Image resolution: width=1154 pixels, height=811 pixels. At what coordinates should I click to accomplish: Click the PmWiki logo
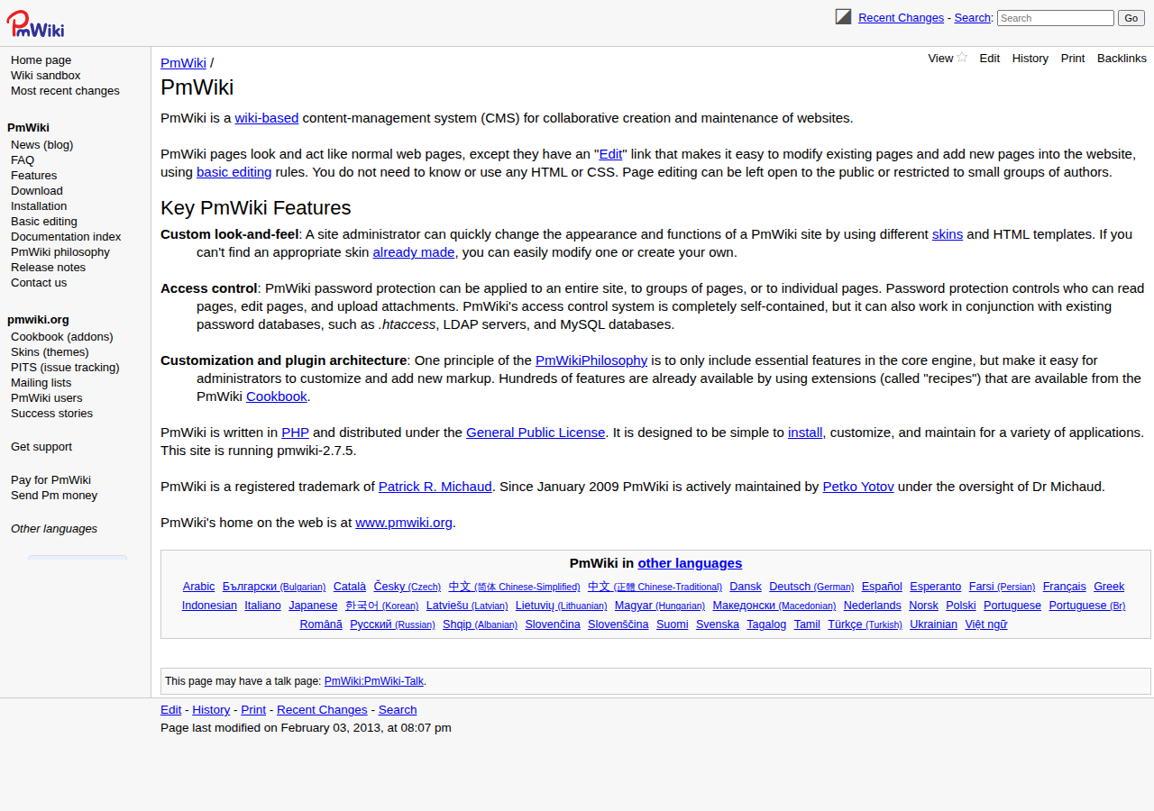click(35, 23)
